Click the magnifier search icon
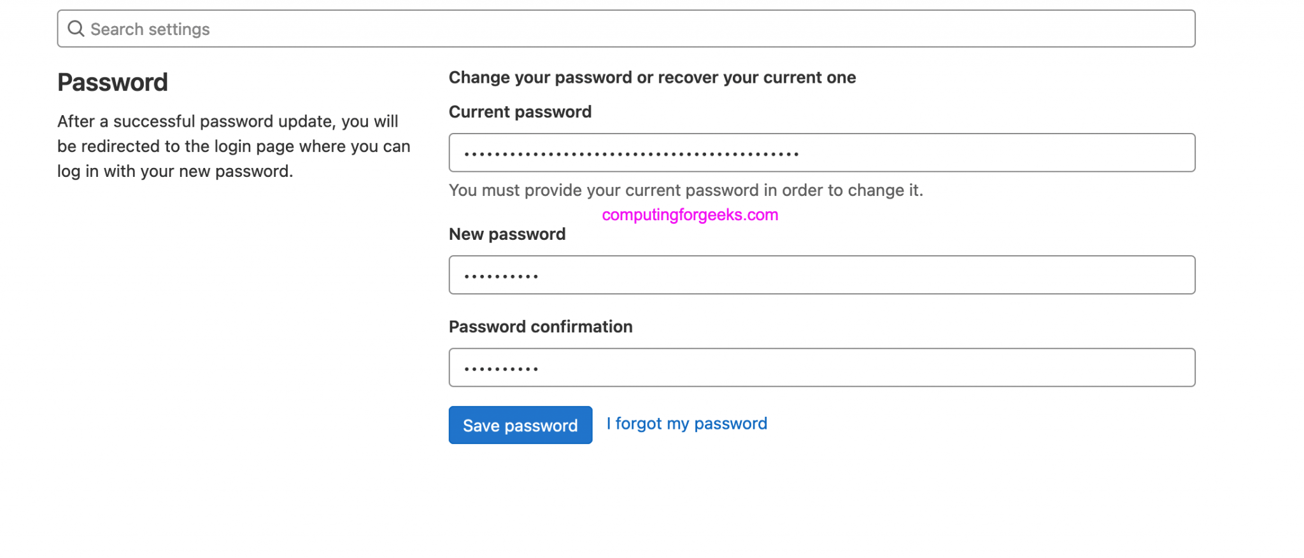Screen dimensions: 1304x558 76,29
